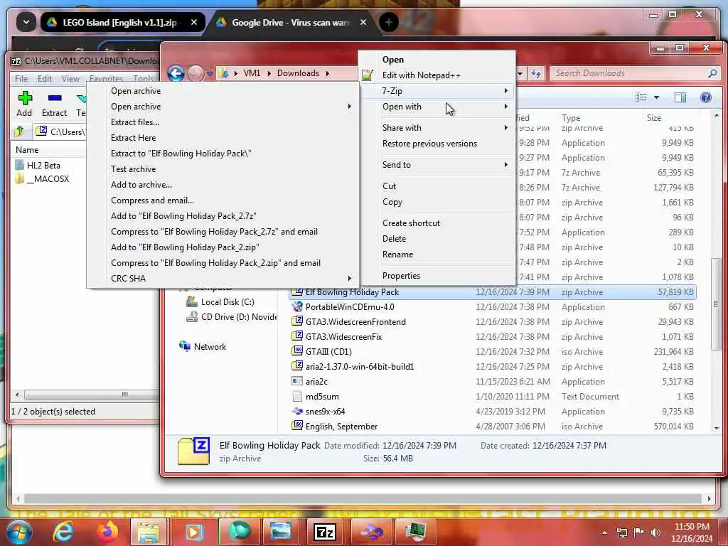Choose Compress and email... entry

223,200
